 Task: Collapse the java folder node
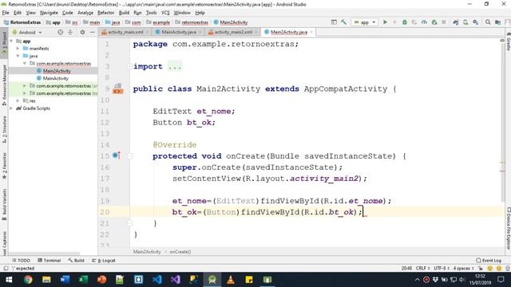point(18,56)
